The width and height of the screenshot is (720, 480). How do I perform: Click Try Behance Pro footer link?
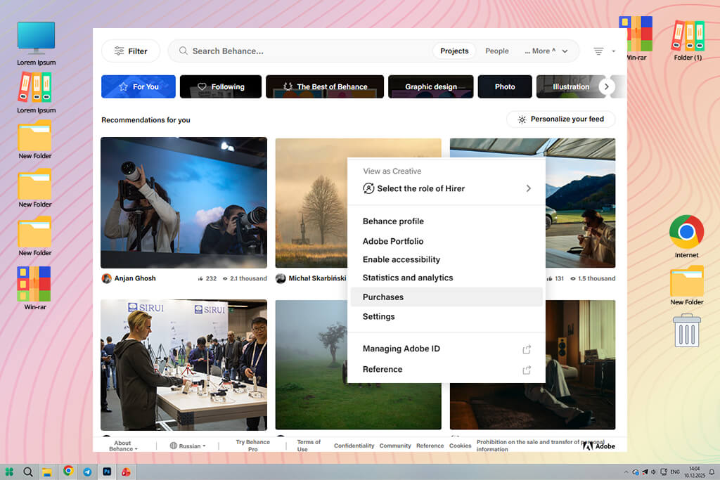pyautogui.click(x=252, y=446)
